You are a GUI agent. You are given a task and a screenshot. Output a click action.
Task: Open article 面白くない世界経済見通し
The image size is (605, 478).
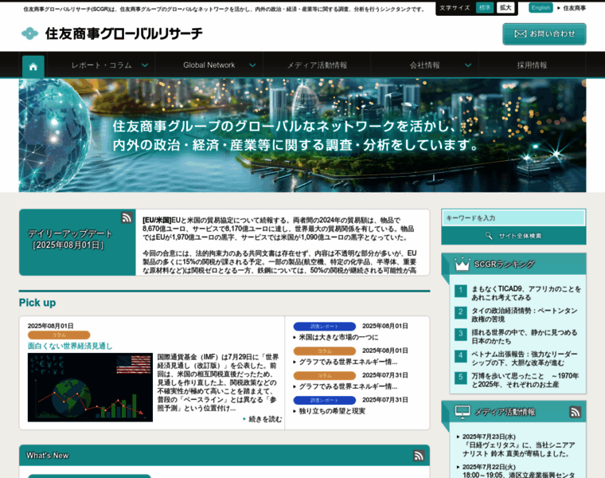click(70, 346)
